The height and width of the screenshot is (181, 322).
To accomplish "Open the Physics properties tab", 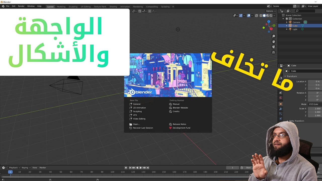I will (x=281, y=119).
